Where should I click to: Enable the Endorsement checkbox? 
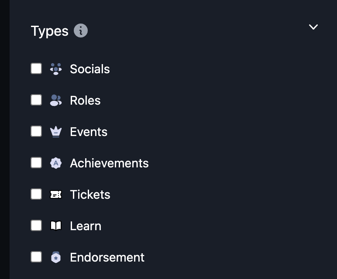pos(36,257)
